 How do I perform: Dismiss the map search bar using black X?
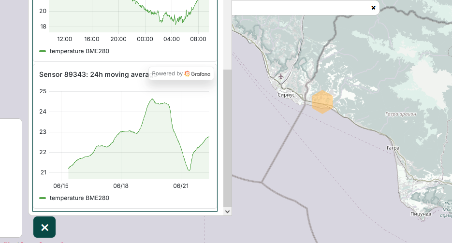pyautogui.click(x=373, y=8)
